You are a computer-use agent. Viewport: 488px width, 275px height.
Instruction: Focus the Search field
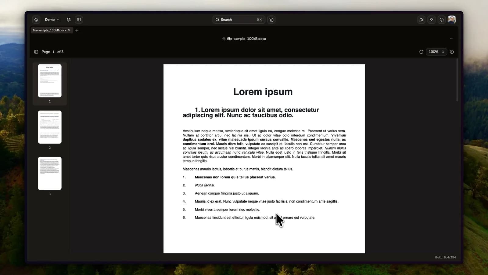pos(239,20)
